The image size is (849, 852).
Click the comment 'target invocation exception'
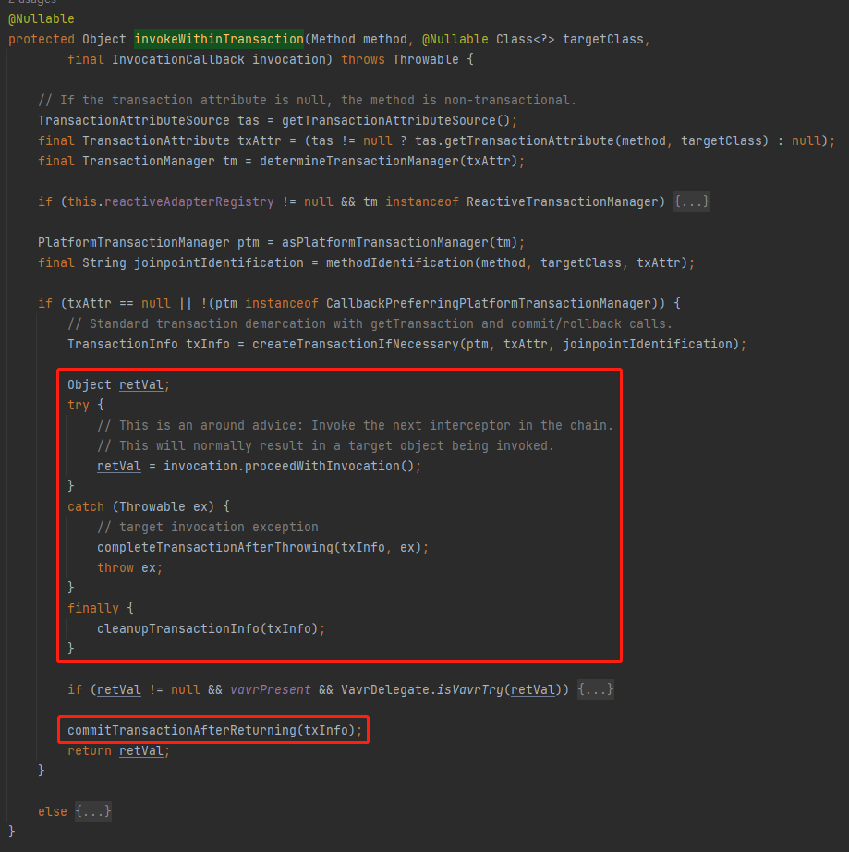pyautogui.click(x=208, y=527)
